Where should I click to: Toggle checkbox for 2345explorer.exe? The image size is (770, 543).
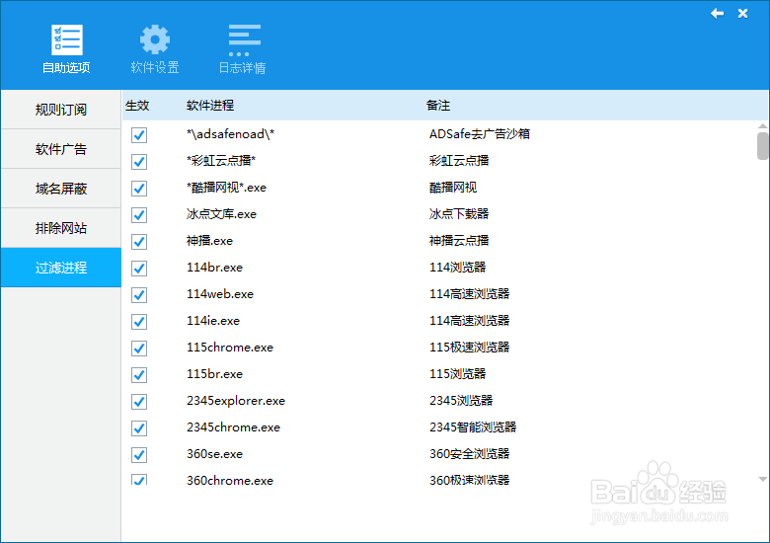pyautogui.click(x=139, y=402)
